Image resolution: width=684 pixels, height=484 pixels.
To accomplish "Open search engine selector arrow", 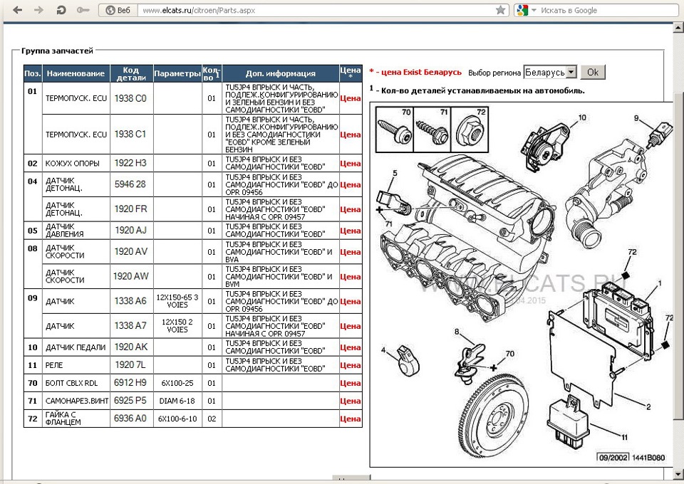I will (534, 11).
